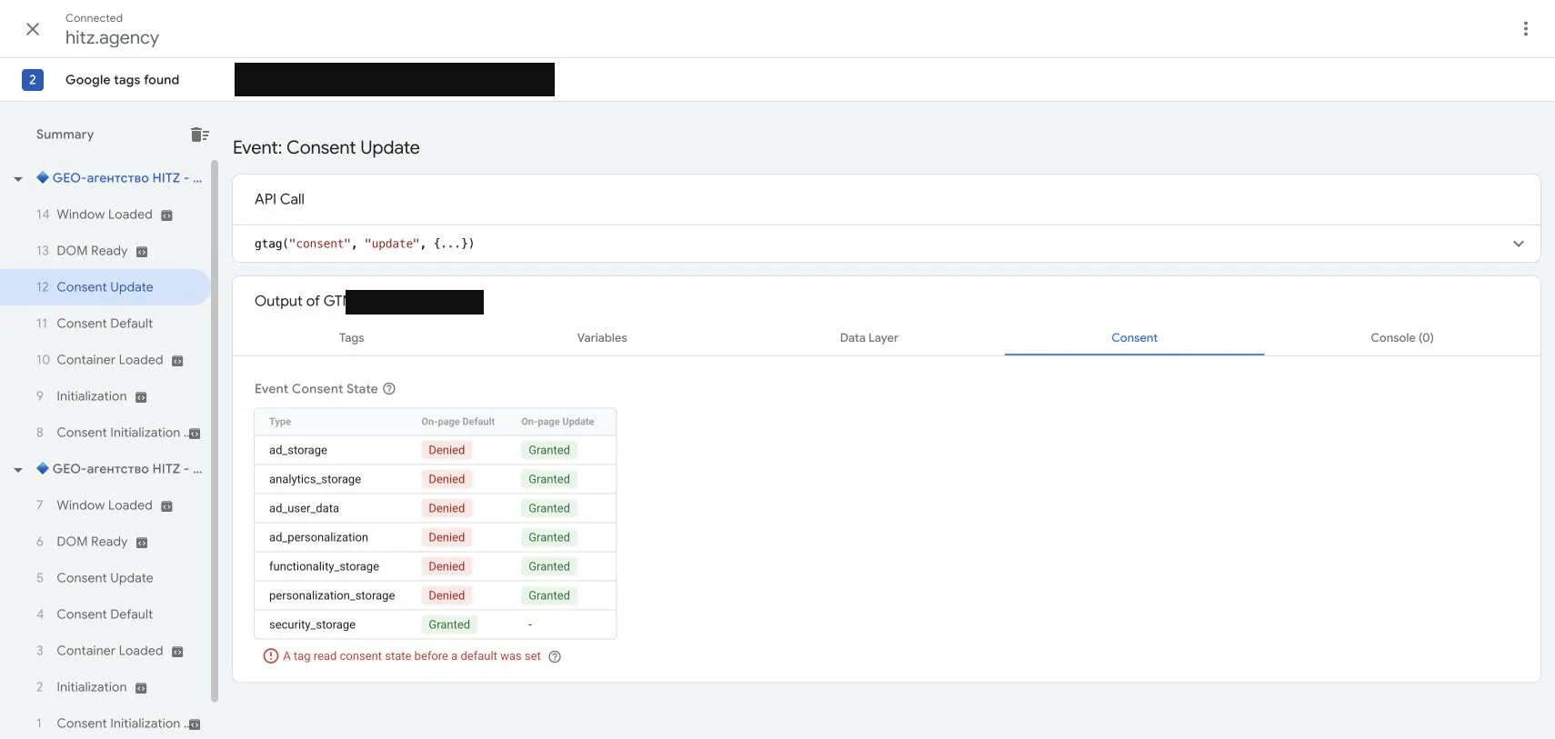Click Granted badge in security_storage row
This screenshot has height=739, width=1555.
click(x=449, y=624)
